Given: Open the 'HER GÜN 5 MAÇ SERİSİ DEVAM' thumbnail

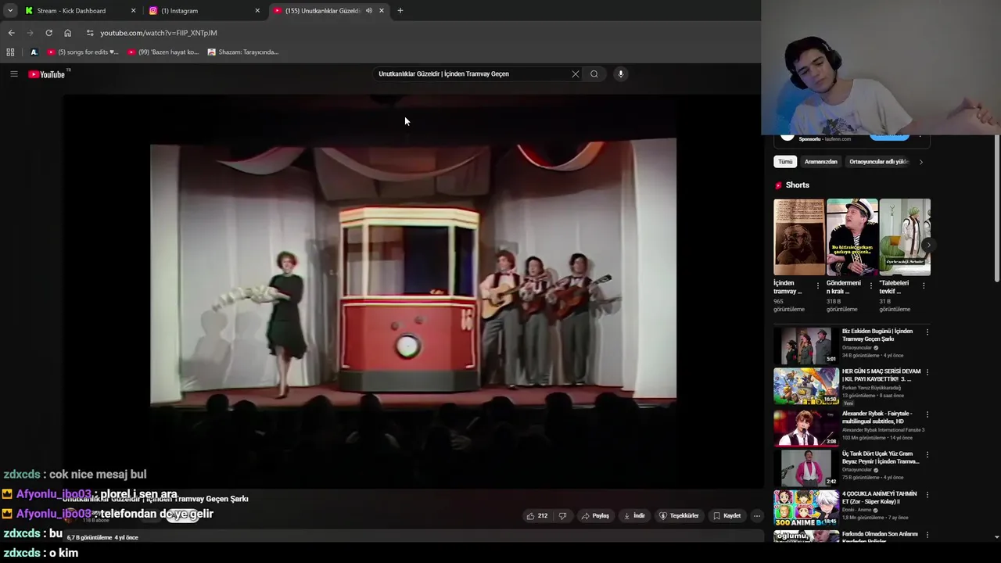Looking at the screenshot, I should [x=806, y=385].
